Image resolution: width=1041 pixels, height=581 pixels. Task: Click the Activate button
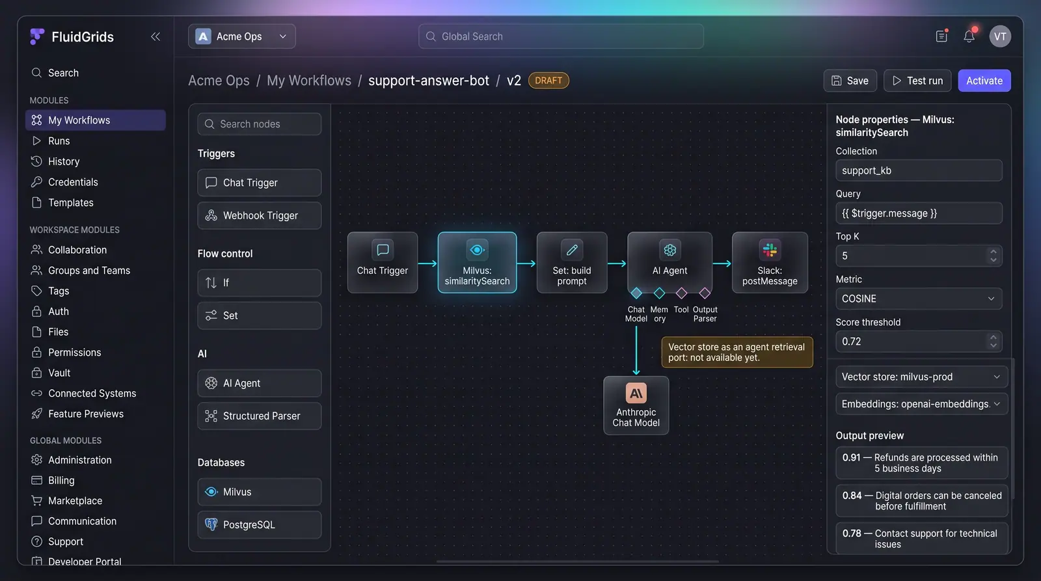point(984,81)
